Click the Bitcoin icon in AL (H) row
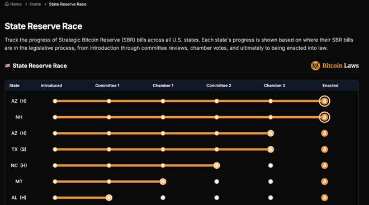The image size is (369, 205). tap(324, 198)
